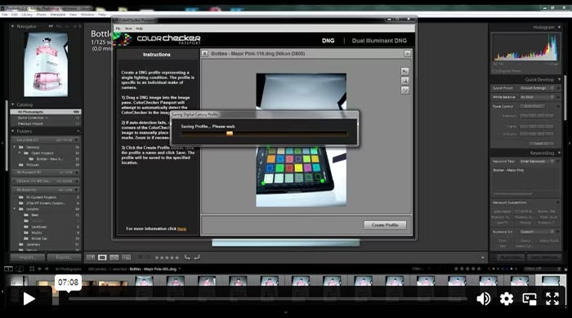Viewport: 572px width, 318px height.
Task: Set filmstrip filter star rating
Action: pos(467,269)
